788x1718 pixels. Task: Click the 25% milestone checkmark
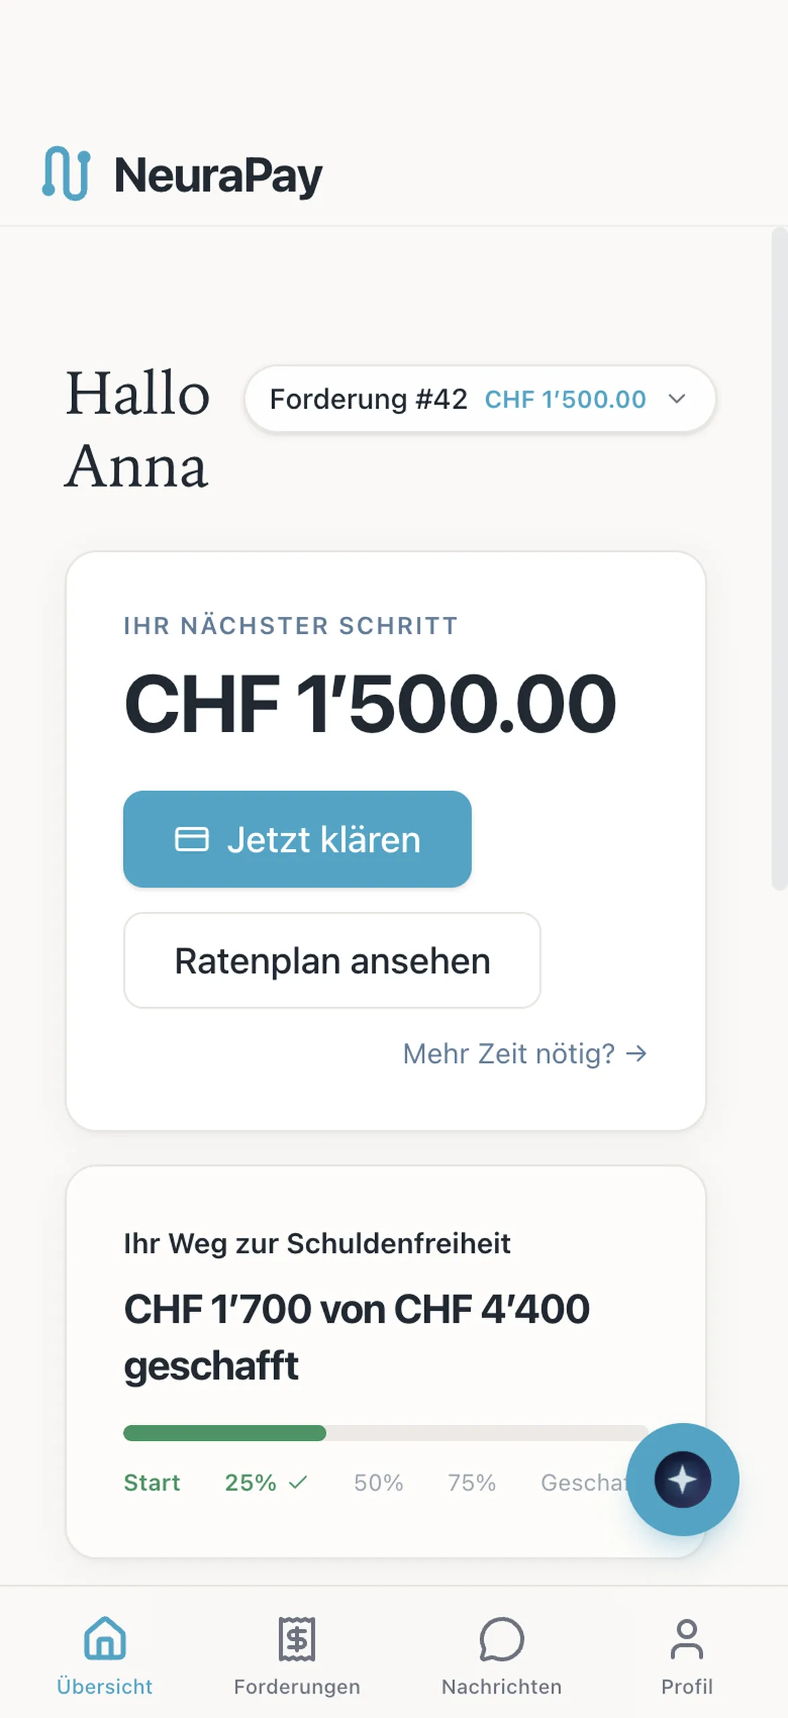pyautogui.click(x=298, y=1482)
